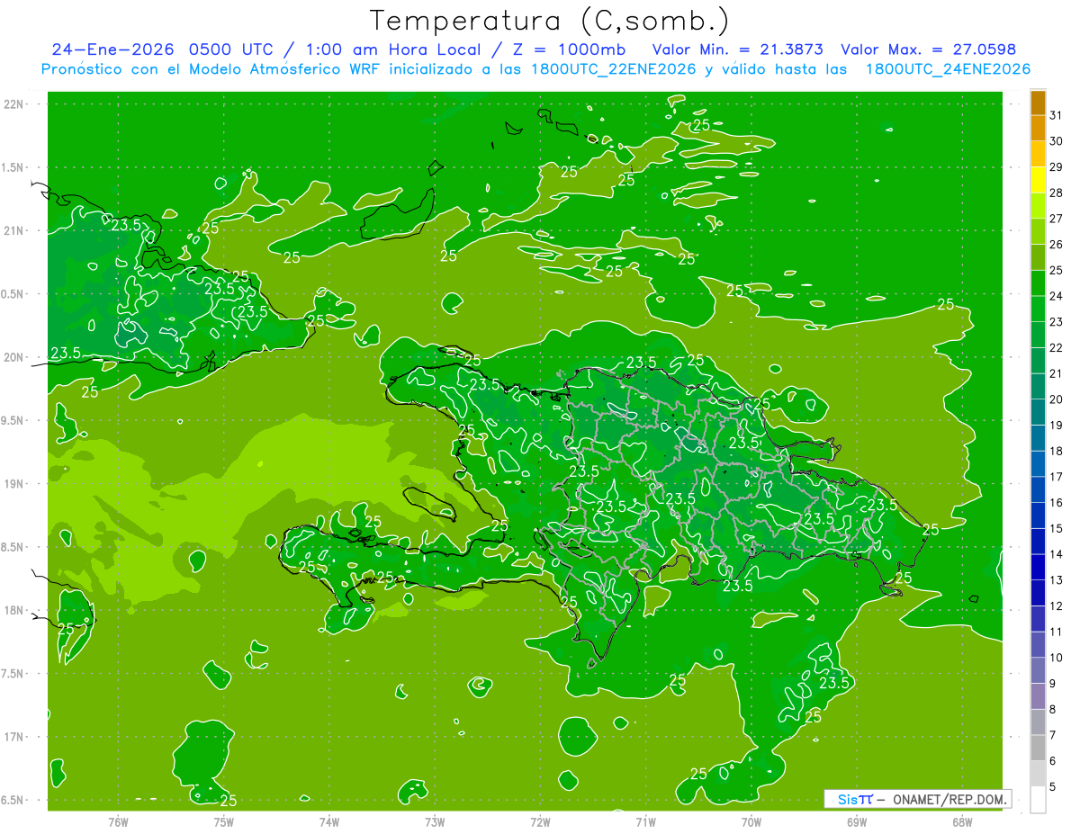This screenshot has height=834, width=1080.
Task: Click the 'ONAMET/REP.DOM.' credit box
Action: (917, 799)
